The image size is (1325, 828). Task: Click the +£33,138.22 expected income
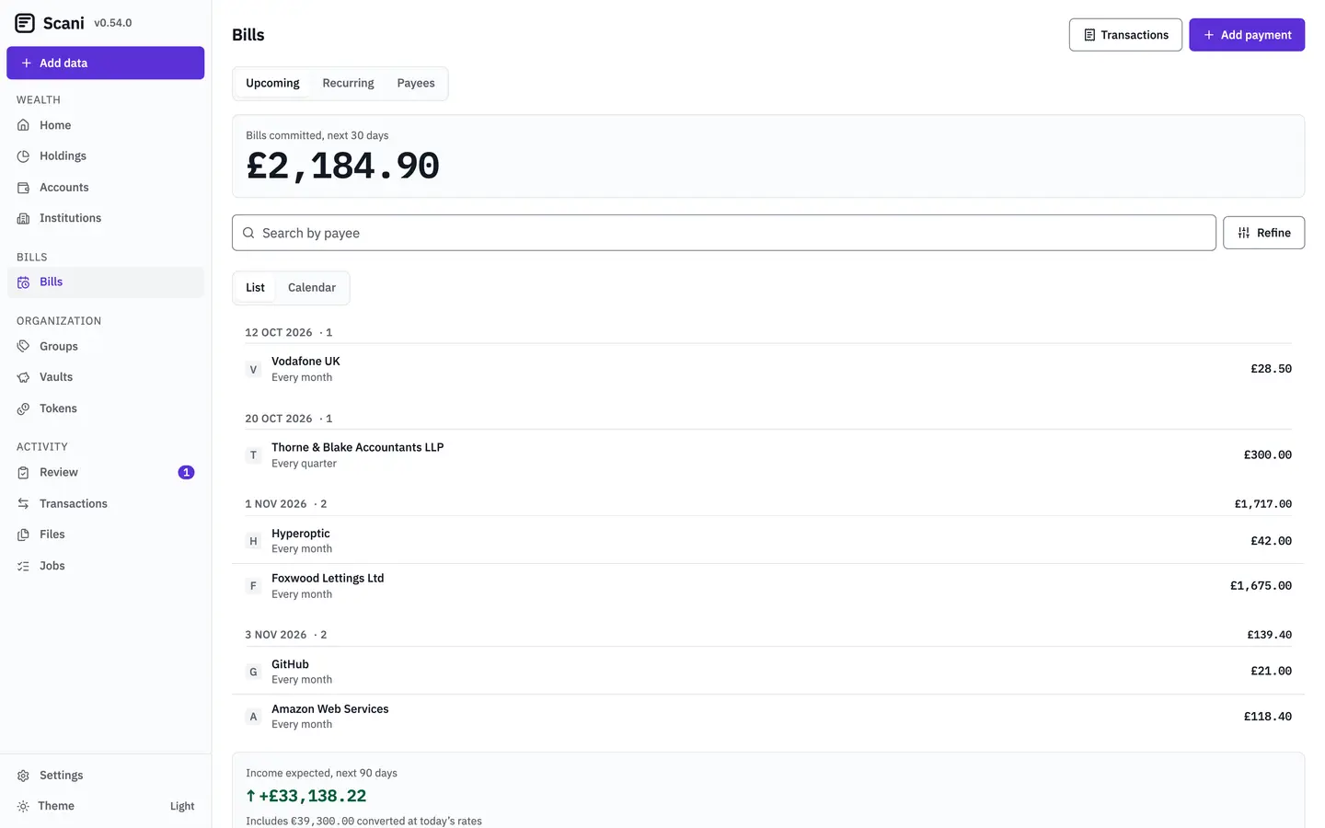tap(306, 796)
